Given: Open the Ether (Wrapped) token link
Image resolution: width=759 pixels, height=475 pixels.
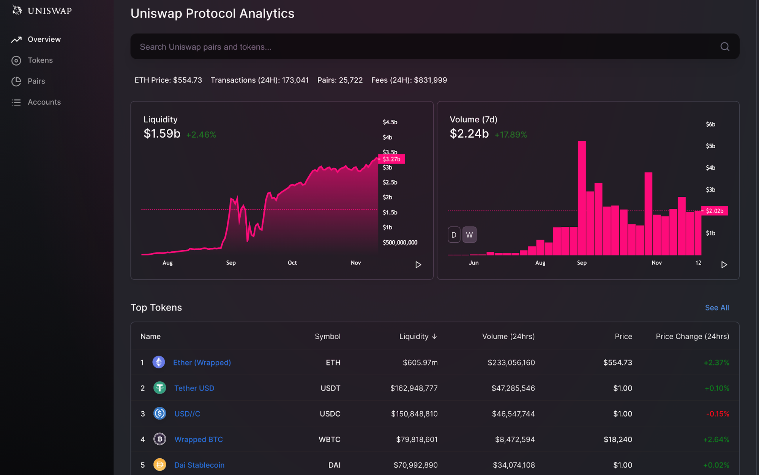Looking at the screenshot, I should tap(202, 362).
